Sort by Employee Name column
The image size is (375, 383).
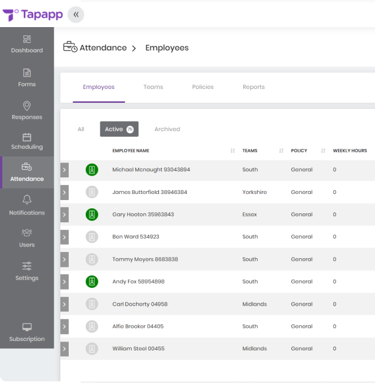pos(233,151)
